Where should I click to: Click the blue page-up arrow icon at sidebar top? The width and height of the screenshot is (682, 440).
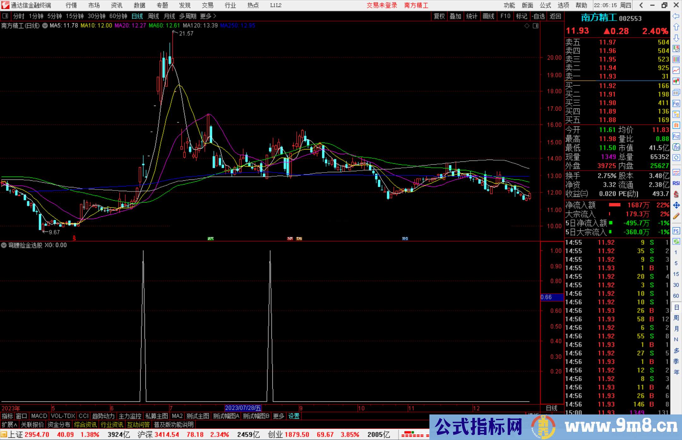coord(676,26)
